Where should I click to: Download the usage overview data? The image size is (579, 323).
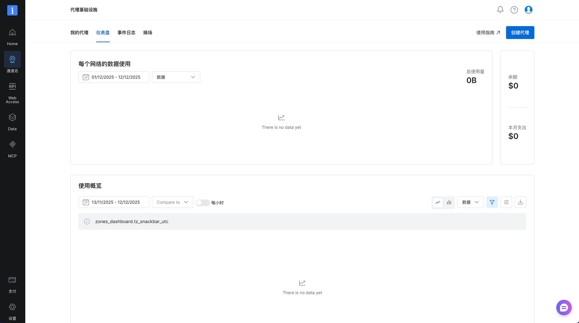[520, 202]
